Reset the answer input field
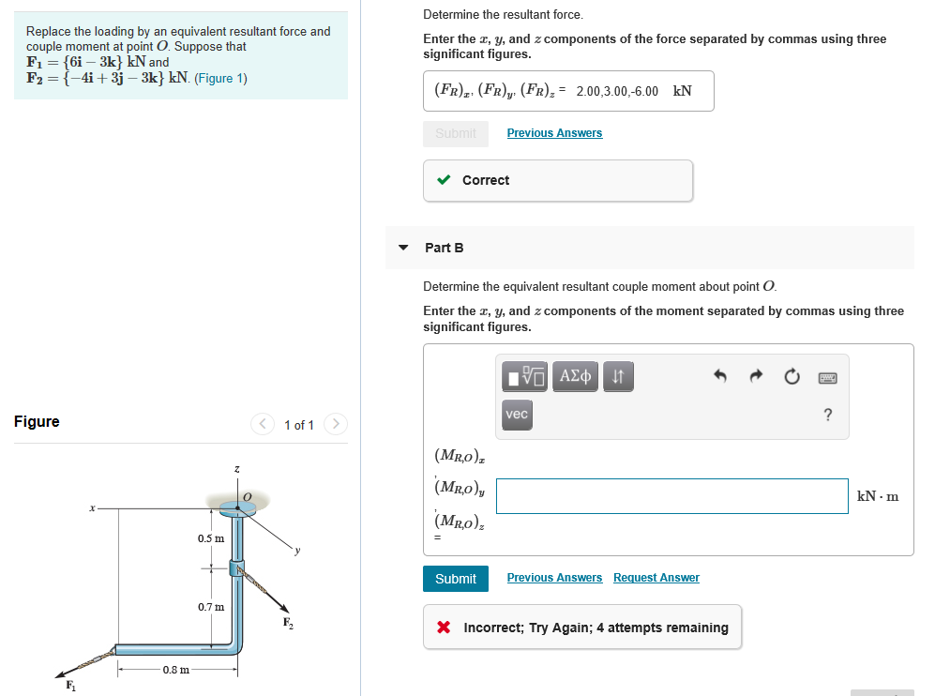Screen dimensions: 935x696 [792, 375]
